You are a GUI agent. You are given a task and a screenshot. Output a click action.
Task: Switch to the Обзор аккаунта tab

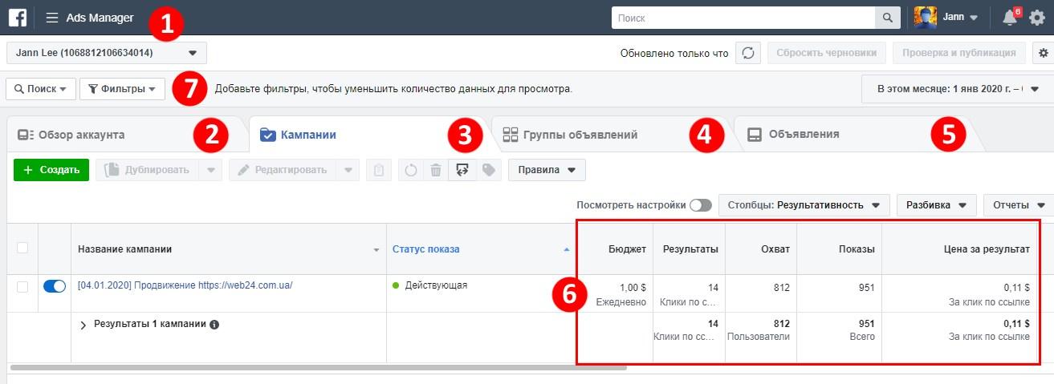click(x=82, y=135)
